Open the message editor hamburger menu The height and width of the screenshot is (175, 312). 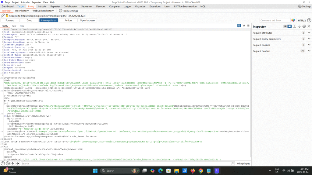point(248,26)
